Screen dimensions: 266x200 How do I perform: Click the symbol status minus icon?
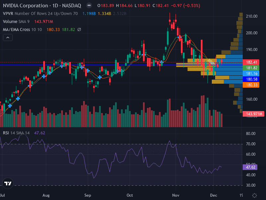coord(89,5)
